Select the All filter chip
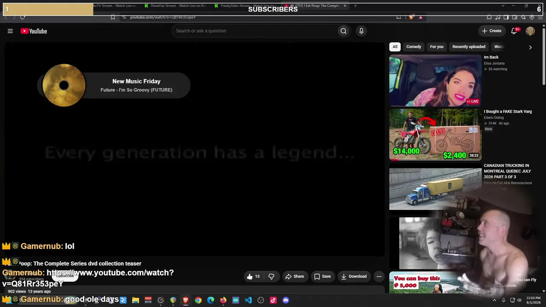Viewport: 546px width, 307px height. click(395, 46)
